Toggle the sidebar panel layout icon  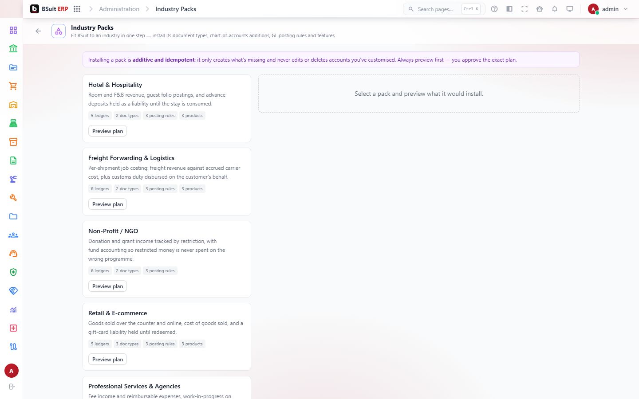pyautogui.click(x=509, y=9)
